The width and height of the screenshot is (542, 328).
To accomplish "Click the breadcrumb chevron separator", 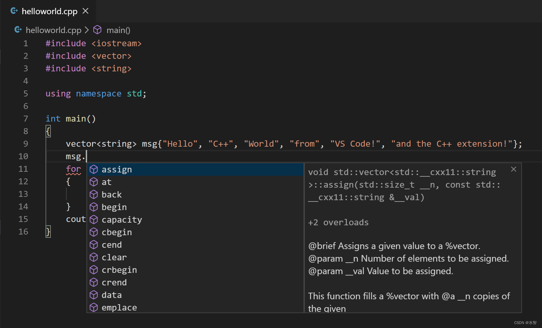I will pos(87,30).
